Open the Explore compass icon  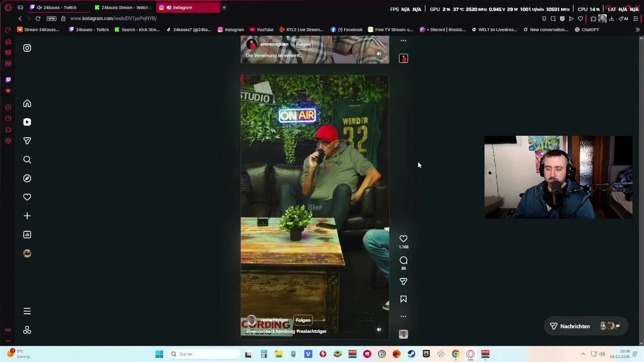coord(27,178)
